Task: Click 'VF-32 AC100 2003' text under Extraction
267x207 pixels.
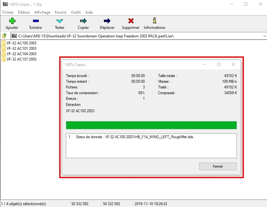Action: [x=80, y=111]
